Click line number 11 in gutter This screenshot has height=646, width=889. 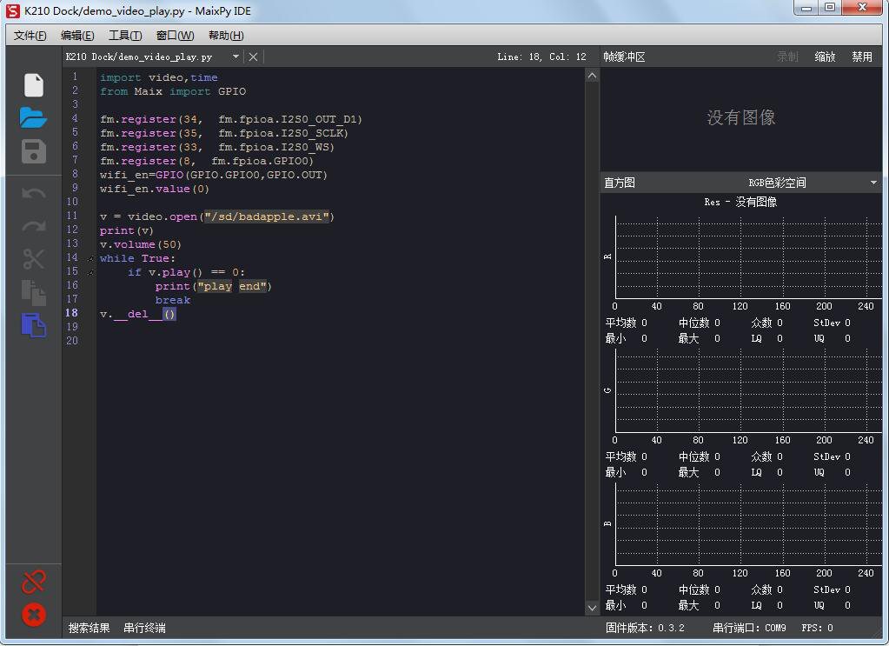[72, 216]
